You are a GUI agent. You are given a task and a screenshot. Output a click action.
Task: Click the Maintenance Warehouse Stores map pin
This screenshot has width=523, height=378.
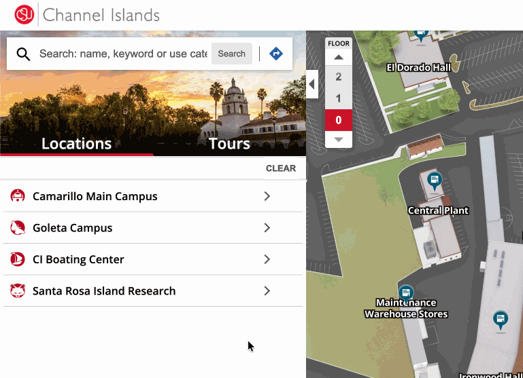[x=406, y=294]
